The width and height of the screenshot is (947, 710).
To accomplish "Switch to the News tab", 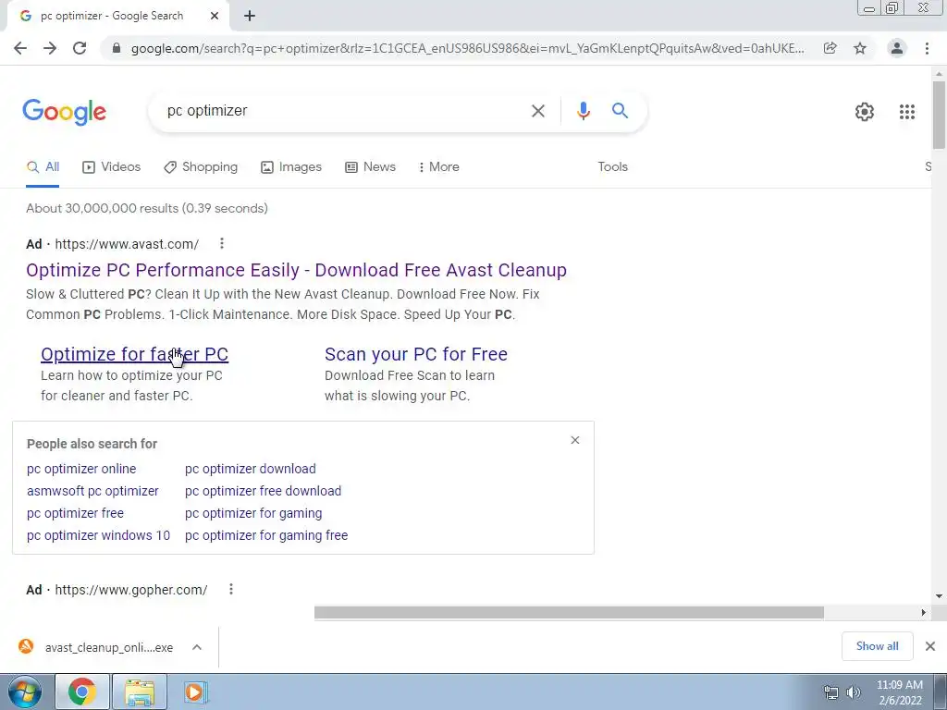I will [x=370, y=167].
